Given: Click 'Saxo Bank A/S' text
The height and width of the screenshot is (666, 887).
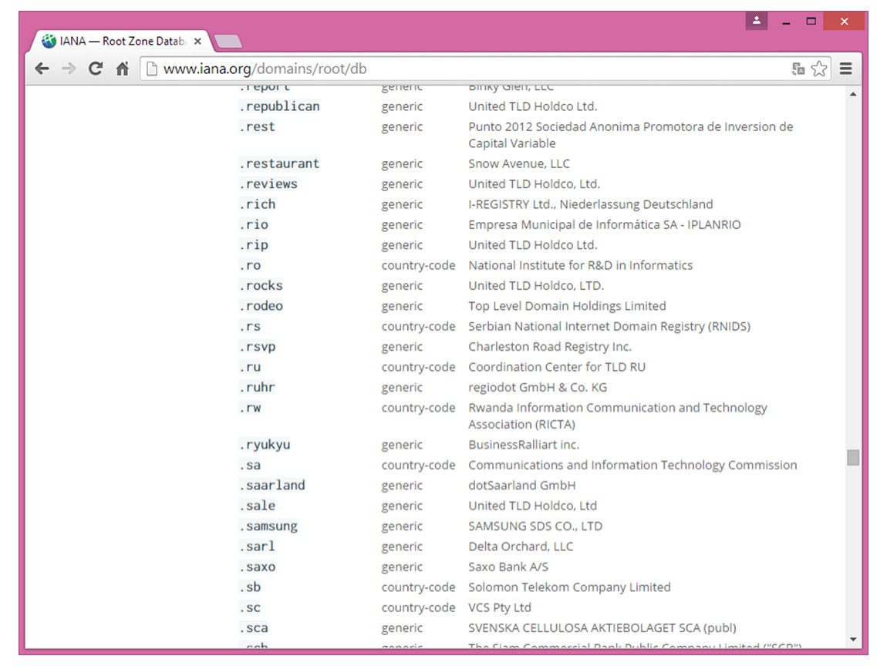Looking at the screenshot, I should pyautogui.click(x=508, y=567).
